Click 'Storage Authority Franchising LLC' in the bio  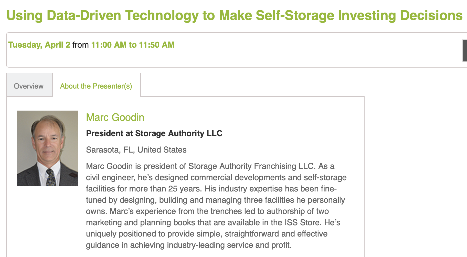coord(251,166)
